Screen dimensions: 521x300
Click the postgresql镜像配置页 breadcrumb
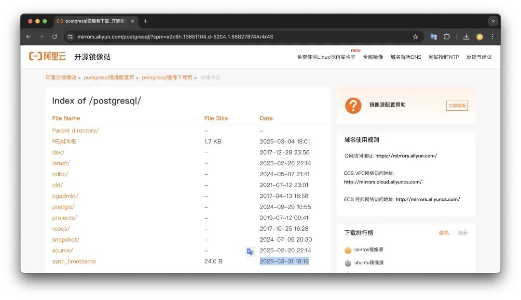point(109,78)
